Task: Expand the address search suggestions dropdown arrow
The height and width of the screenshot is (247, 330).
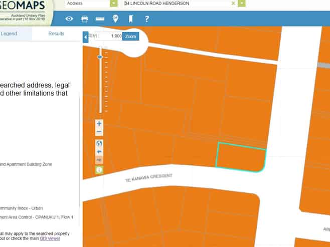Action: tap(242, 3)
